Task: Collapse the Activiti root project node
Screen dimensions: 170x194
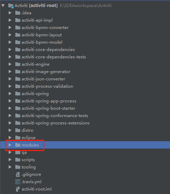Action: tap(3, 6)
